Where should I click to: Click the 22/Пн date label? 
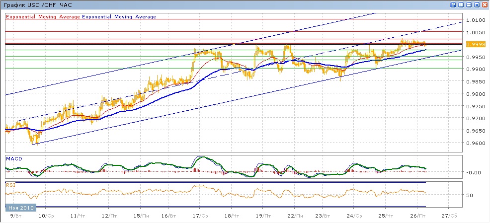tap(295, 216)
